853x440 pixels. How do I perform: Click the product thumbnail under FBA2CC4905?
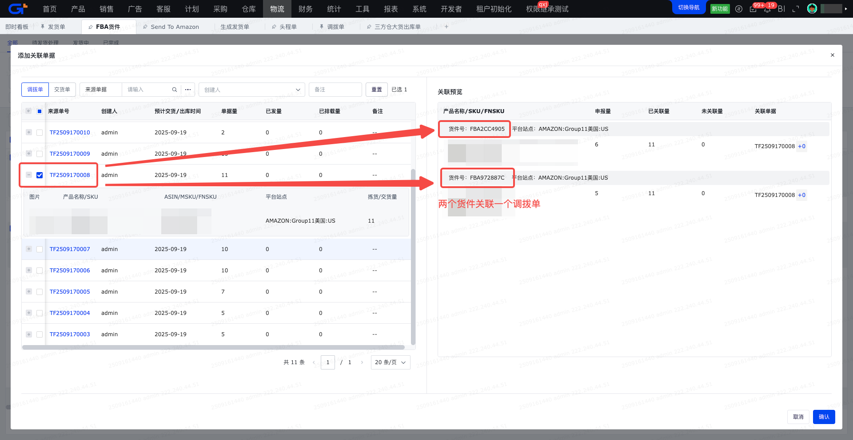coord(474,153)
